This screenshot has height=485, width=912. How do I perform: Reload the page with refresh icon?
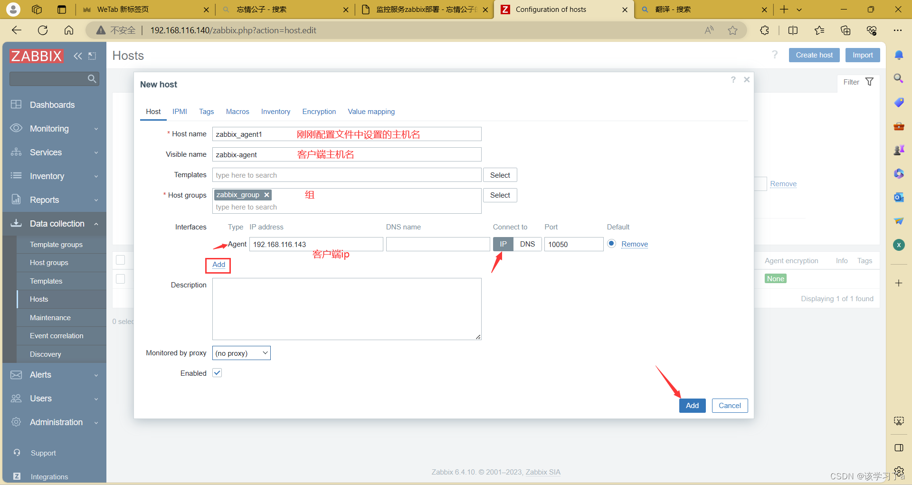(x=43, y=30)
